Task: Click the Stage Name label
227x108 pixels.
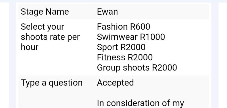Action: [45, 12]
